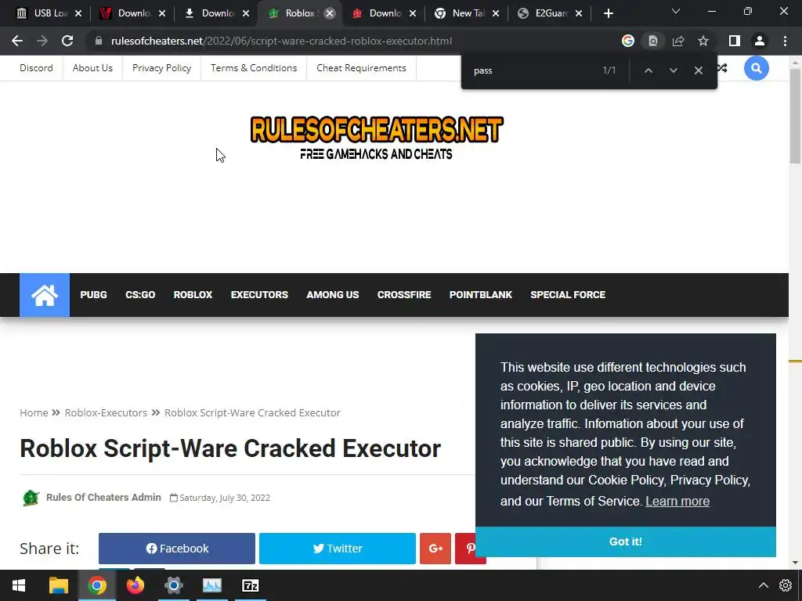Image resolution: width=802 pixels, height=601 pixels.
Task: Switch to the New Tab tab
Action: [x=468, y=13]
